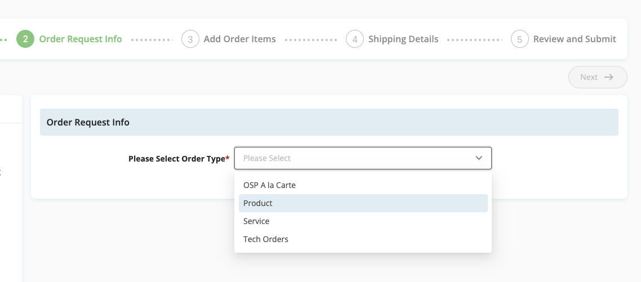Click the step 2 green circle
The height and width of the screenshot is (282, 641).
25,39
